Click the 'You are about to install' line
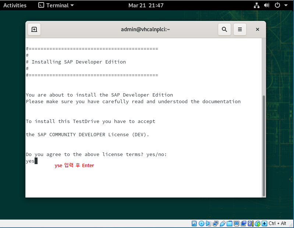This screenshot has height=228, width=294. (99, 95)
